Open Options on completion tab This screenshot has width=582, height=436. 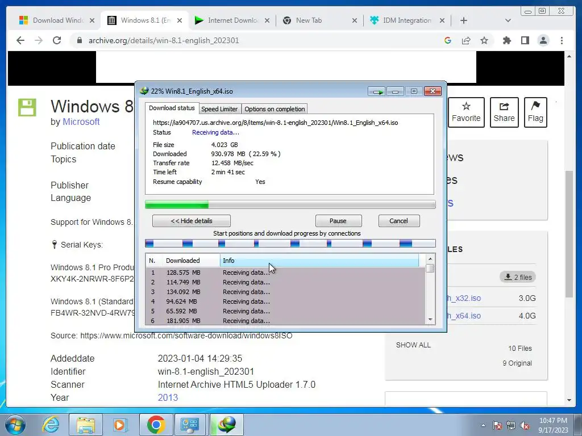point(275,109)
